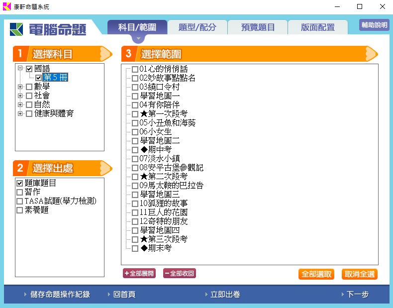Click the down chevron under the 科目/範圍 tab
The width and height of the screenshot is (393, 308).
point(138,38)
